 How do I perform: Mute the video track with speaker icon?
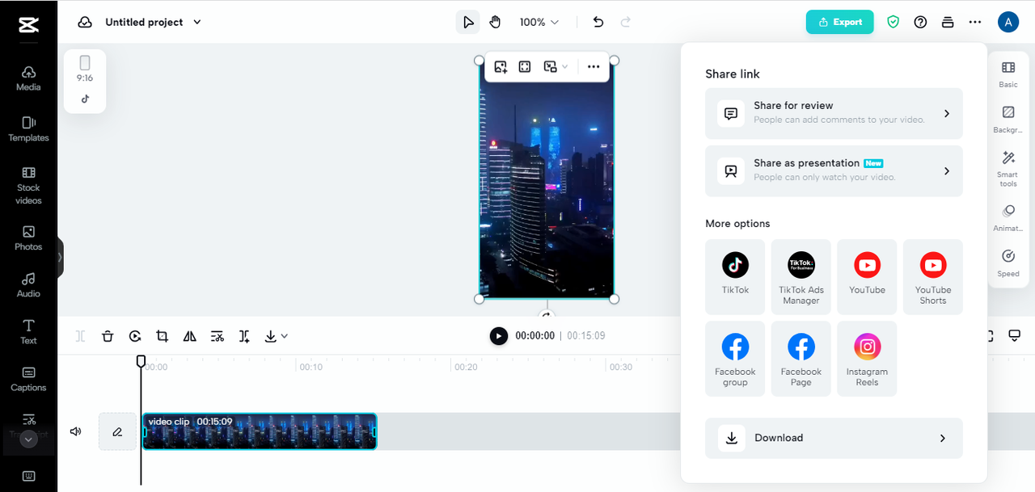76,431
